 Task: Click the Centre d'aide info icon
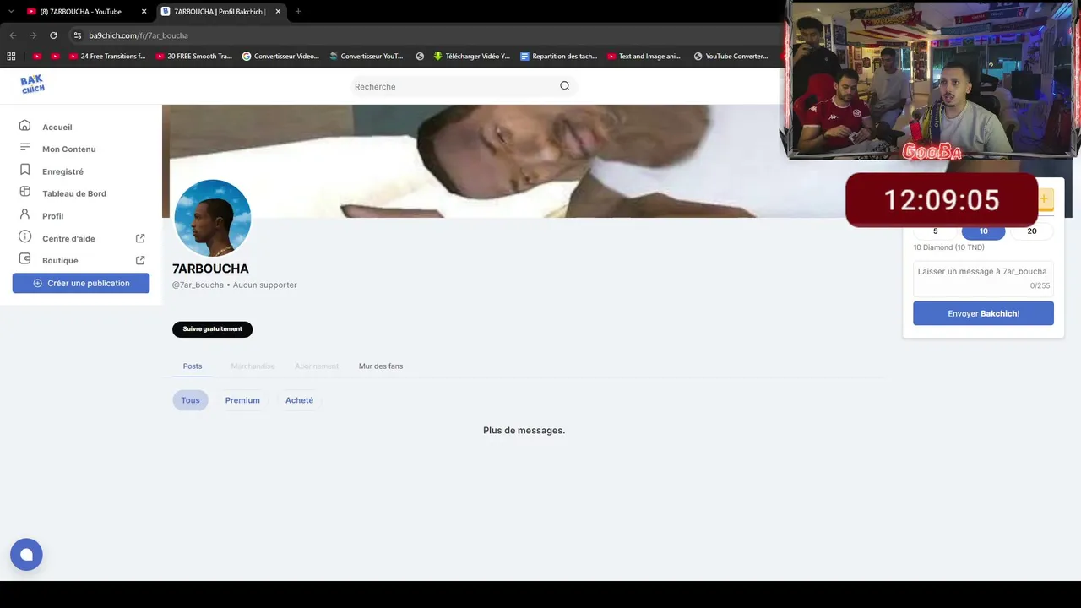click(25, 237)
